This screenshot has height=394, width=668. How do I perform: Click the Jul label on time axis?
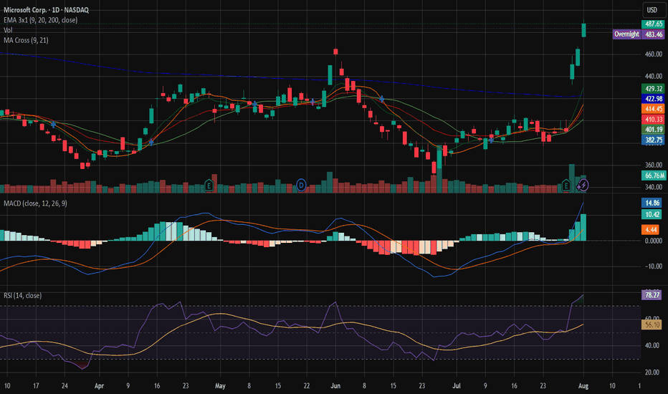tap(457, 386)
